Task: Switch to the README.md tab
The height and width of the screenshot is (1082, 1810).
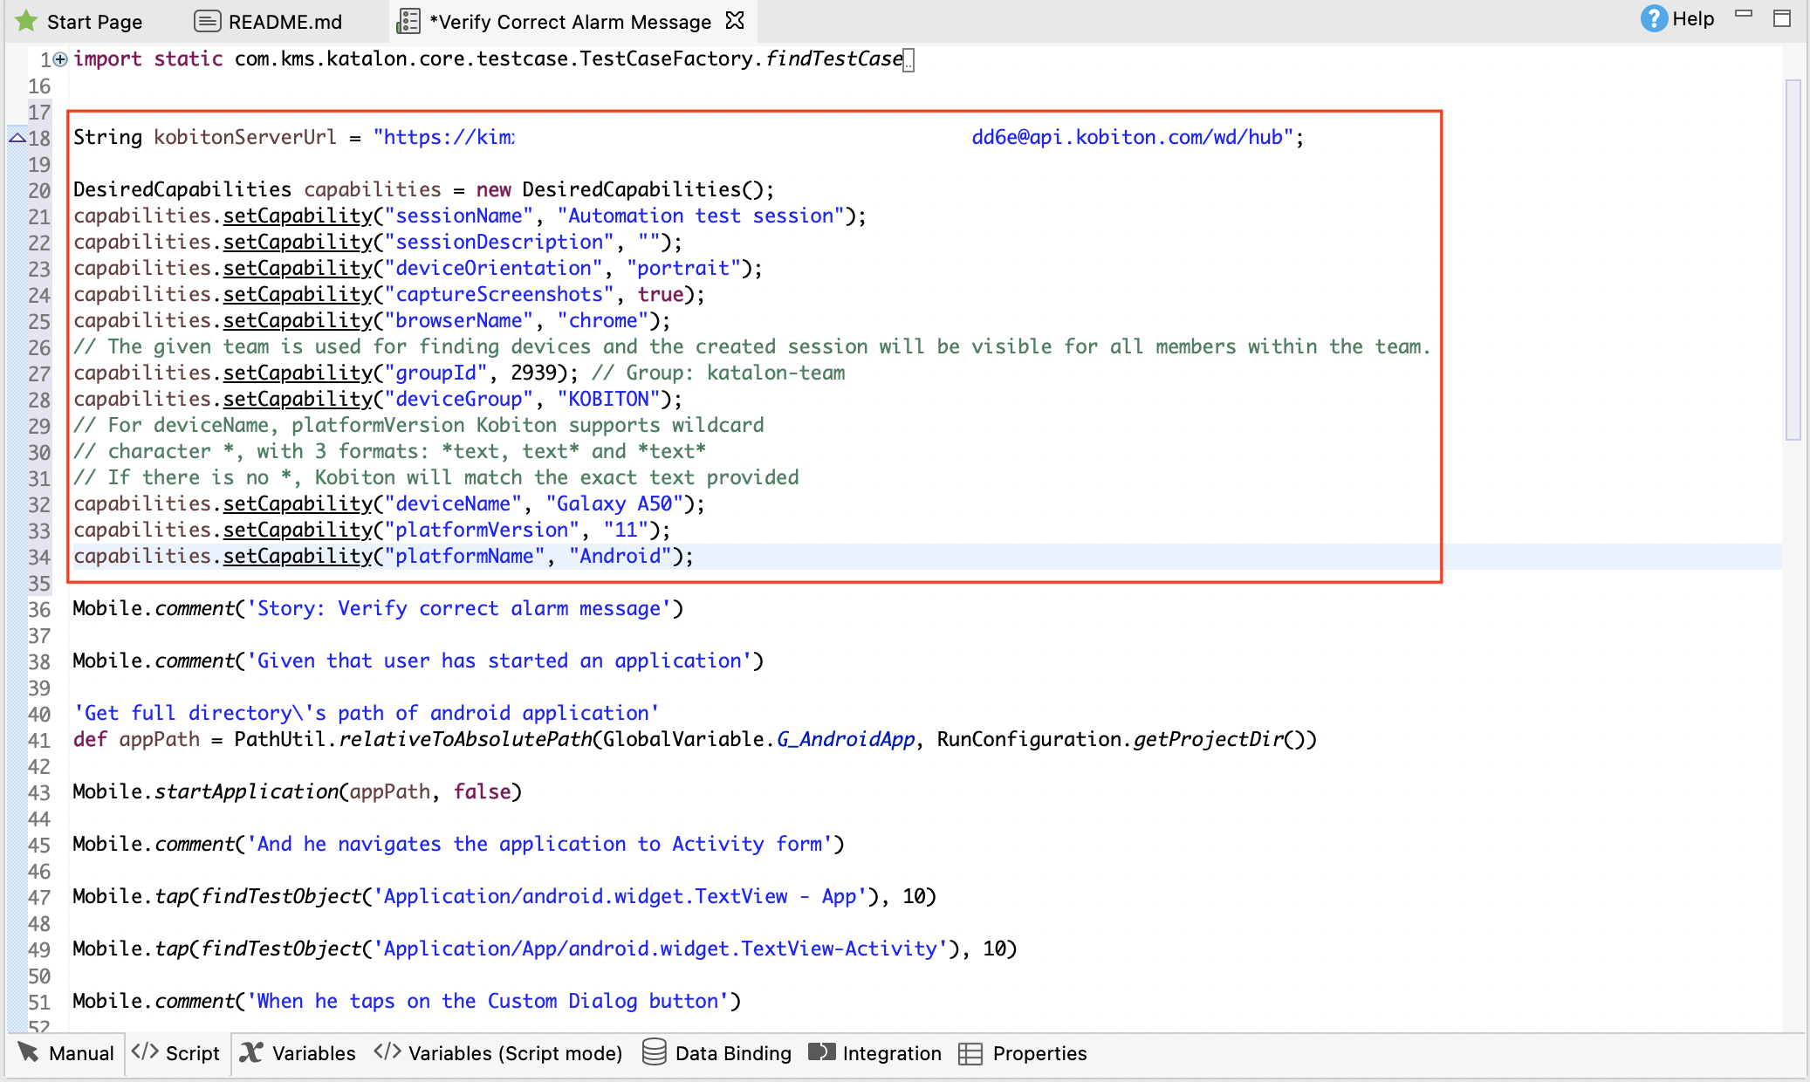Action: (284, 21)
